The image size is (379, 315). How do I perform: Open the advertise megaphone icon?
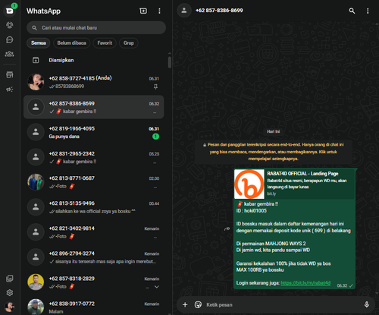point(10,89)
